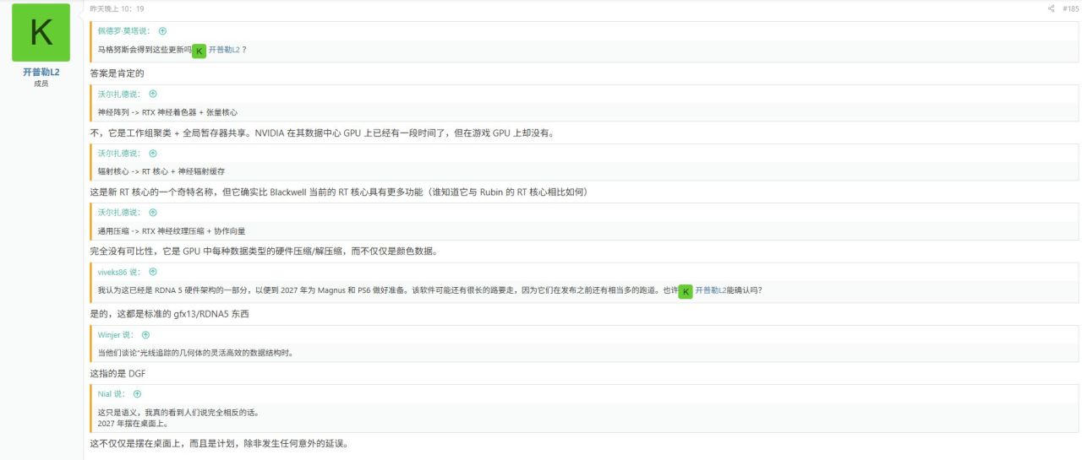Viewport: 1082px width, 460px height.
Task: Click the reply text 答案是肯定的
Action: 117,73
